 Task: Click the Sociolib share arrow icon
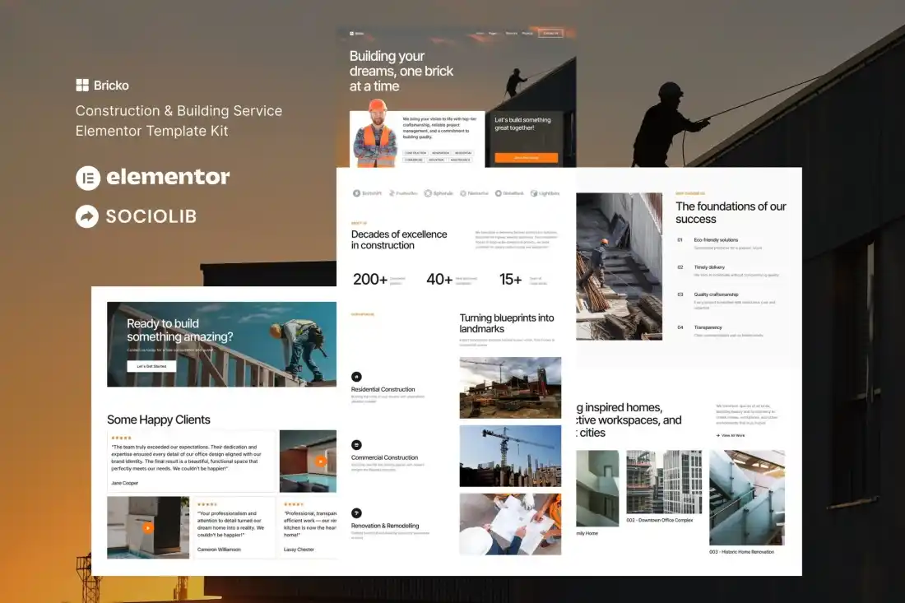[x=87, y=216]
